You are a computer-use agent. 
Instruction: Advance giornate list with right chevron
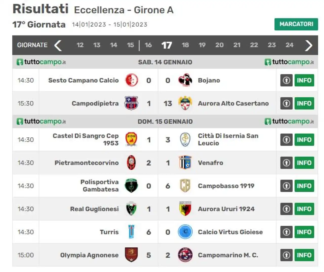(x=309, y=45)
